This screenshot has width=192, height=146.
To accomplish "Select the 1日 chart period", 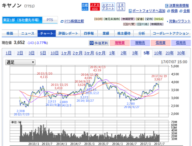I will pyautogui.click(x=8, y=53).
